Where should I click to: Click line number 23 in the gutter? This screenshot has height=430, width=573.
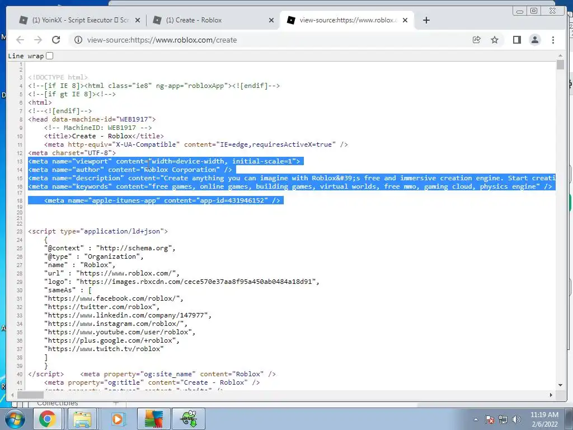pos(20,231)
